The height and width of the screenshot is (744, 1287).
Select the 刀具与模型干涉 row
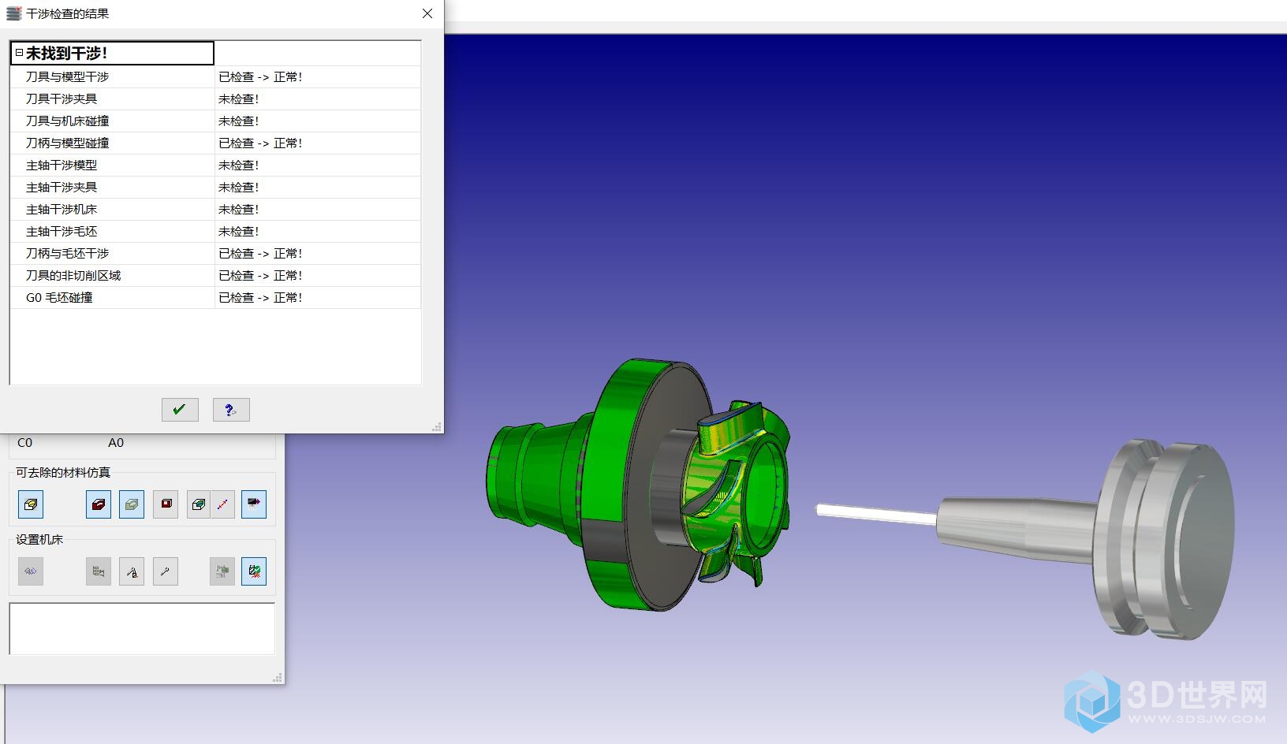tap(215, 76)
